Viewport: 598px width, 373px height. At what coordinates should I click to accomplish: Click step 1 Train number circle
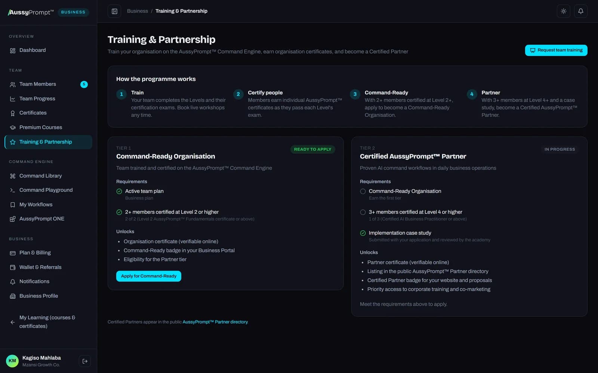pyautogui.click(x=121, y=94)
